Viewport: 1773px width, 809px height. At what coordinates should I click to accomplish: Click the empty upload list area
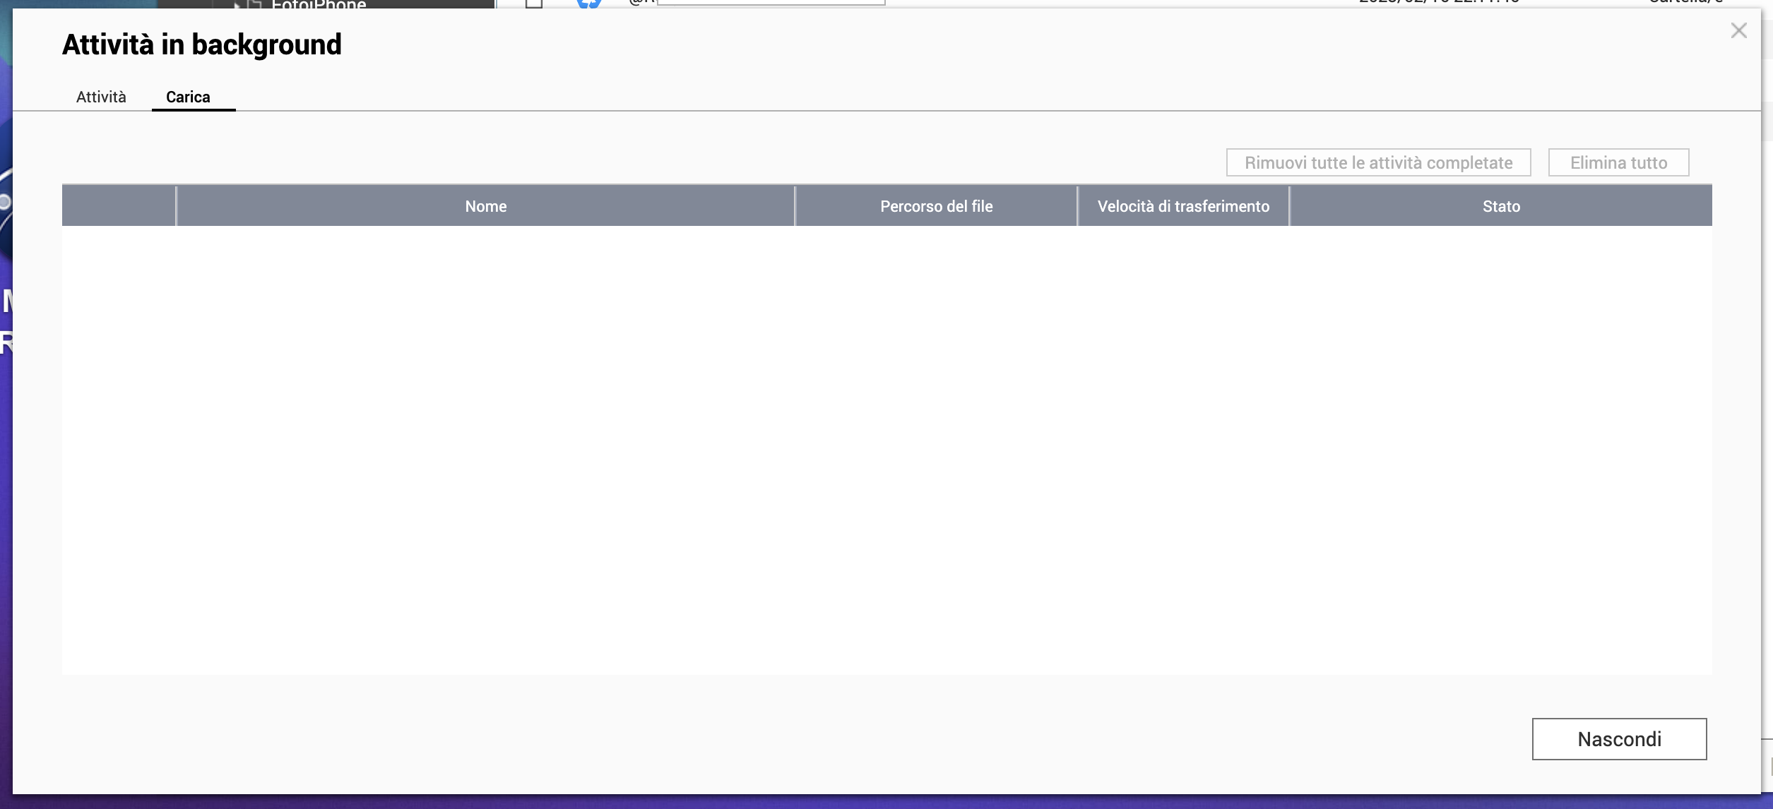coord(886,450)
